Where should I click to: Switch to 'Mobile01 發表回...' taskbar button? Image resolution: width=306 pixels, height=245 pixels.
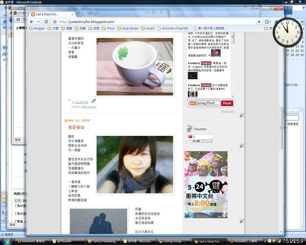point(33,241)
